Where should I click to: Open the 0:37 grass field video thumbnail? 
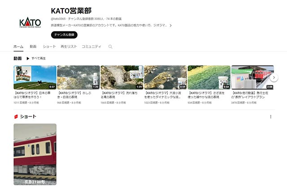pos(35,77)
